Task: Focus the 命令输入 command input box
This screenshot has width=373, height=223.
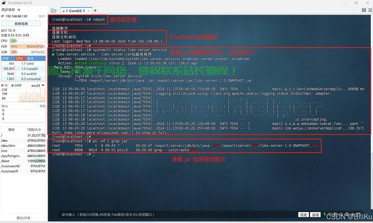Action: 178,215
